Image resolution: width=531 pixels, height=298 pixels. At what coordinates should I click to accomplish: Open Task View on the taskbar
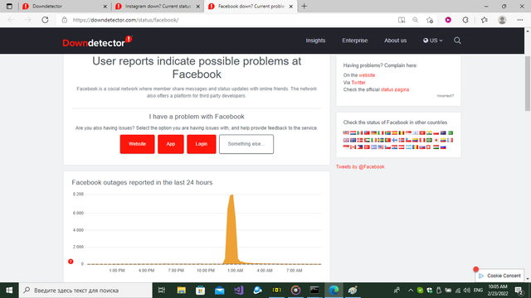162,291
